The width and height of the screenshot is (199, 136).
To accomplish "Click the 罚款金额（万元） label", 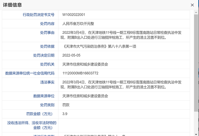I will pos(39,114).
